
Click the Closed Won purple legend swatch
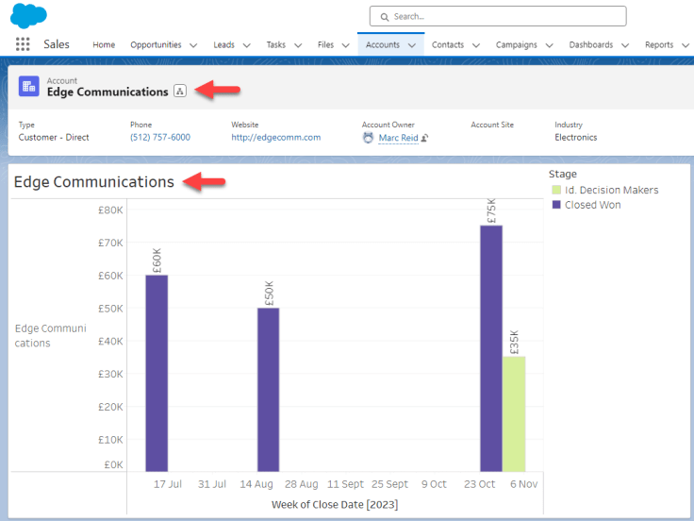(x=556, y=205)
